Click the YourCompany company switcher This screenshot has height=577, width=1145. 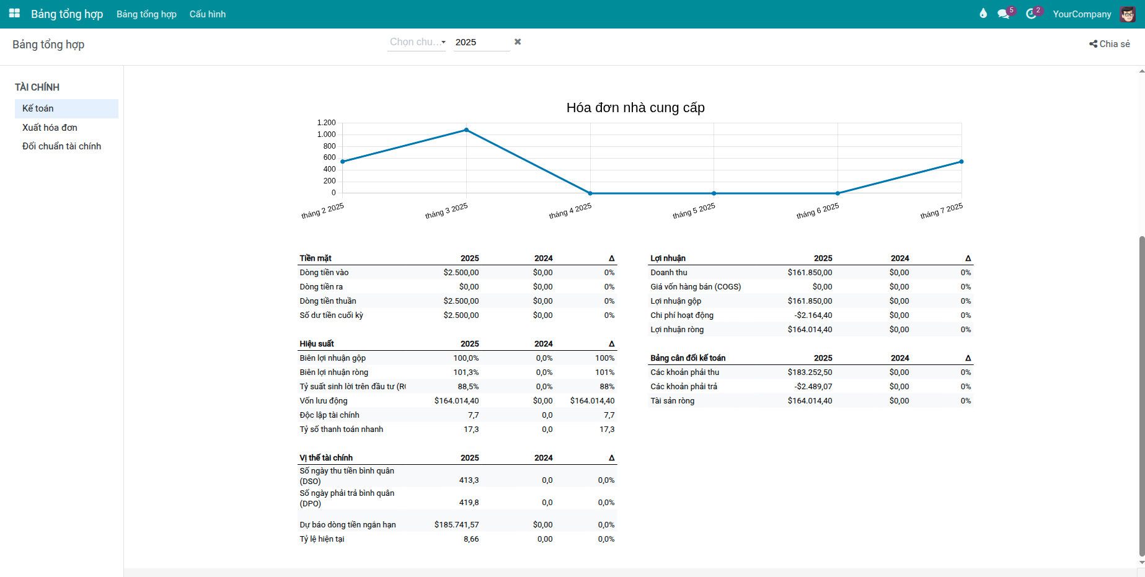(1082, 14)
